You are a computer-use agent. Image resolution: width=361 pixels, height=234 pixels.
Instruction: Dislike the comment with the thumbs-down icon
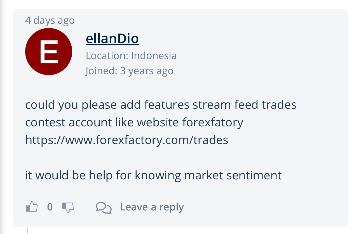(68, 207)
